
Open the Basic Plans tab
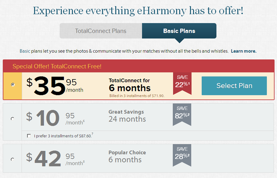click(x=179, y=31)
